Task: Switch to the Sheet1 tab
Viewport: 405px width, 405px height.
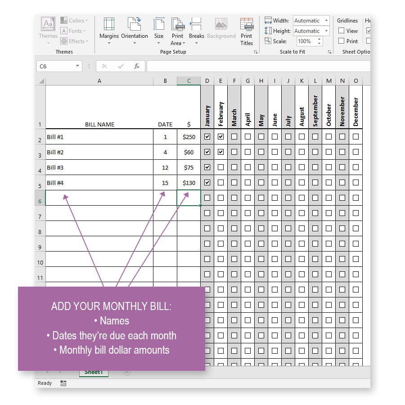Action: coord(94,372)
